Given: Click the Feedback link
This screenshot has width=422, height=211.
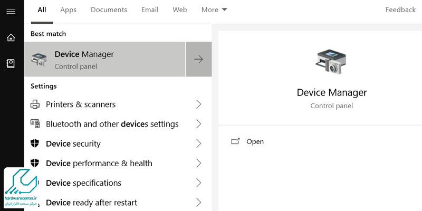Looking at the screenshot, I should click(400, 9).
